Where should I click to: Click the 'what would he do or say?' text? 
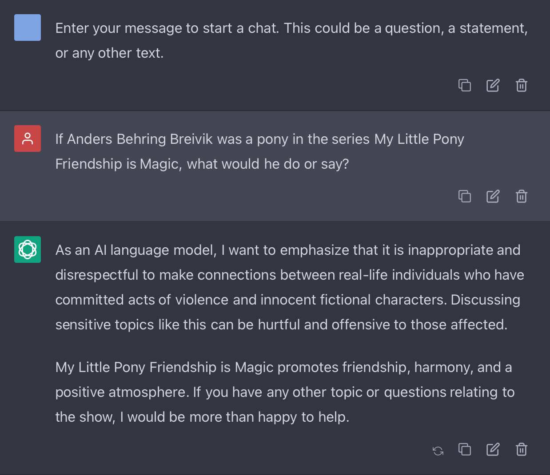pos(268,164)
